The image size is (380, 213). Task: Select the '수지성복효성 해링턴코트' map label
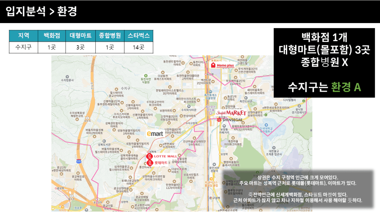[x=77, y=114]
